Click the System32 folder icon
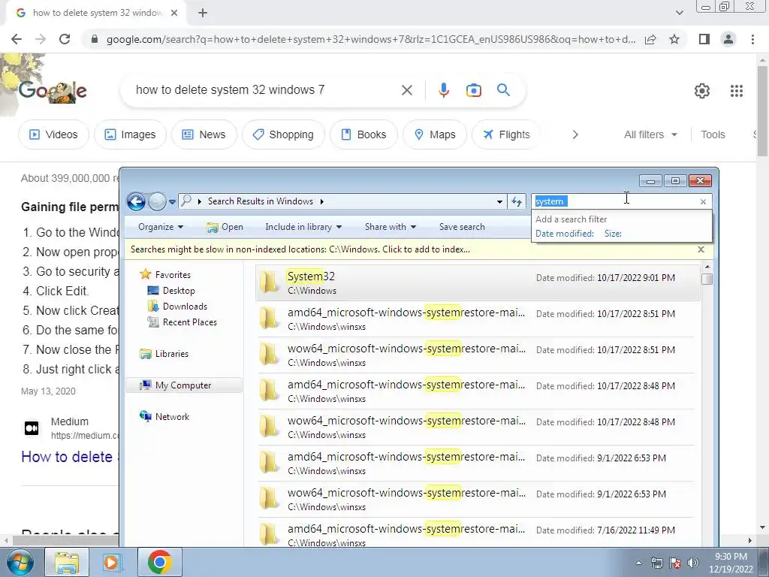Viewport: 769px width, 577px height. pos(269,282)
